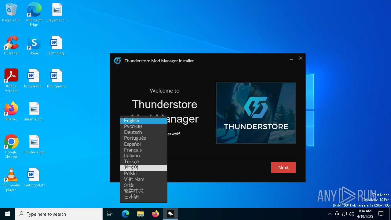Minimize the Thunderstore installer window

click(292, 58)
